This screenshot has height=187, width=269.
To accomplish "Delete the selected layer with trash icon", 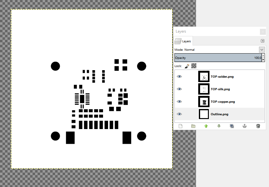I will pyautogui.click(x=258, y=126).
